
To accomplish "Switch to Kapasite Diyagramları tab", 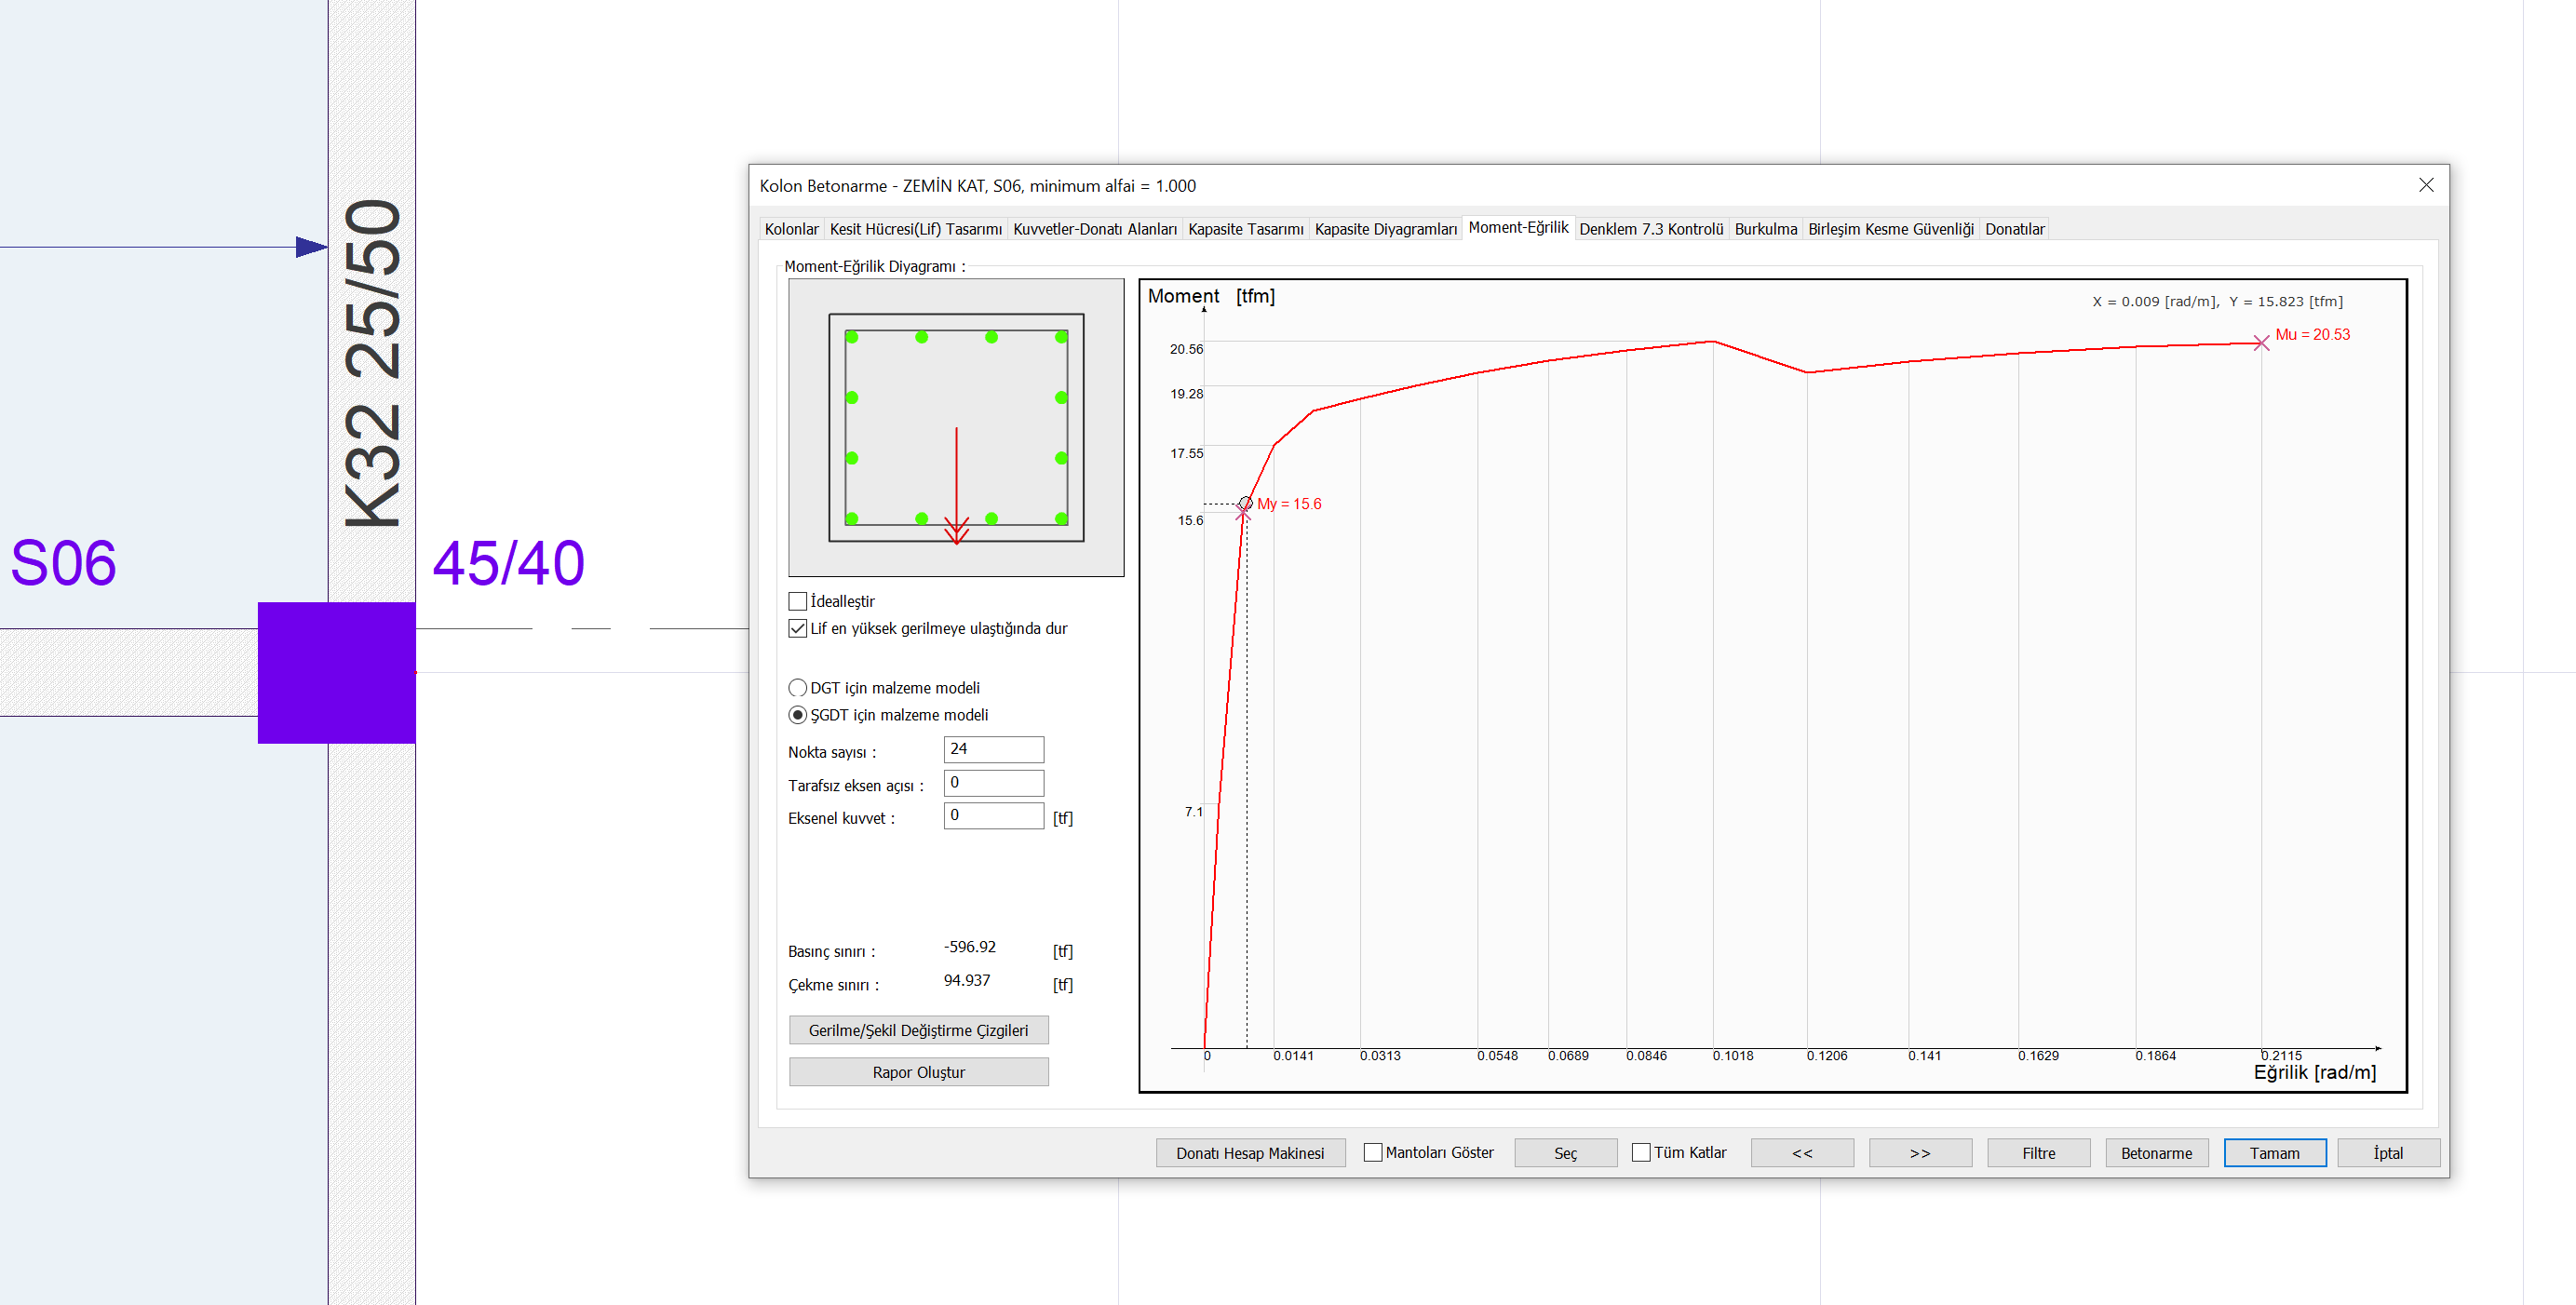I will click(1385, 229).
